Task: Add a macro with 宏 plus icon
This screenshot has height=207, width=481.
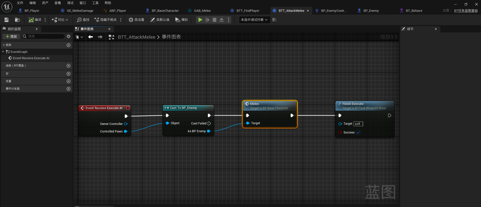Action: 68,74
